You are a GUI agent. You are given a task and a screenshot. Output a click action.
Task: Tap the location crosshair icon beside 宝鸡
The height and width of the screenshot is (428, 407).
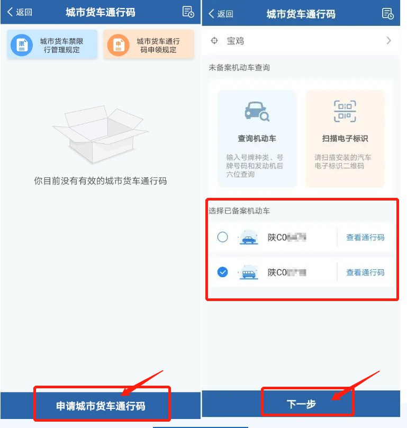214,41
